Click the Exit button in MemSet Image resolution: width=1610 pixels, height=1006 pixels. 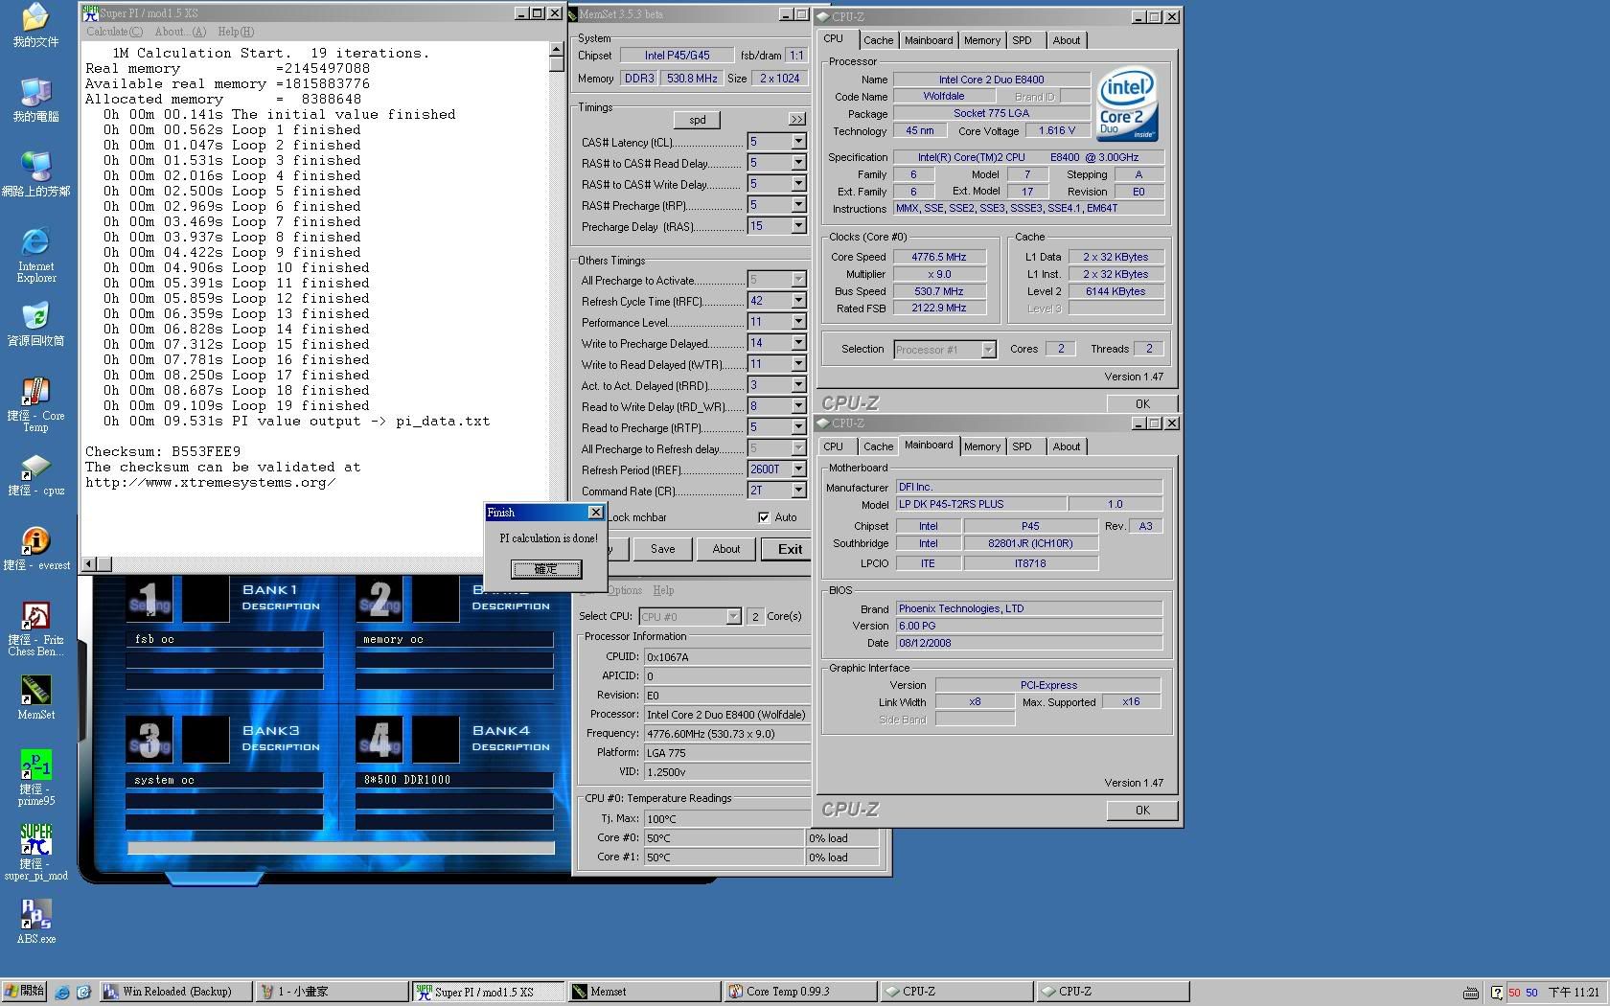click(x=787, y=549)
